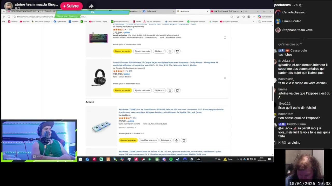
Task: Share the AsiaHorse fans wishlist item
Action: coord(176,140)
